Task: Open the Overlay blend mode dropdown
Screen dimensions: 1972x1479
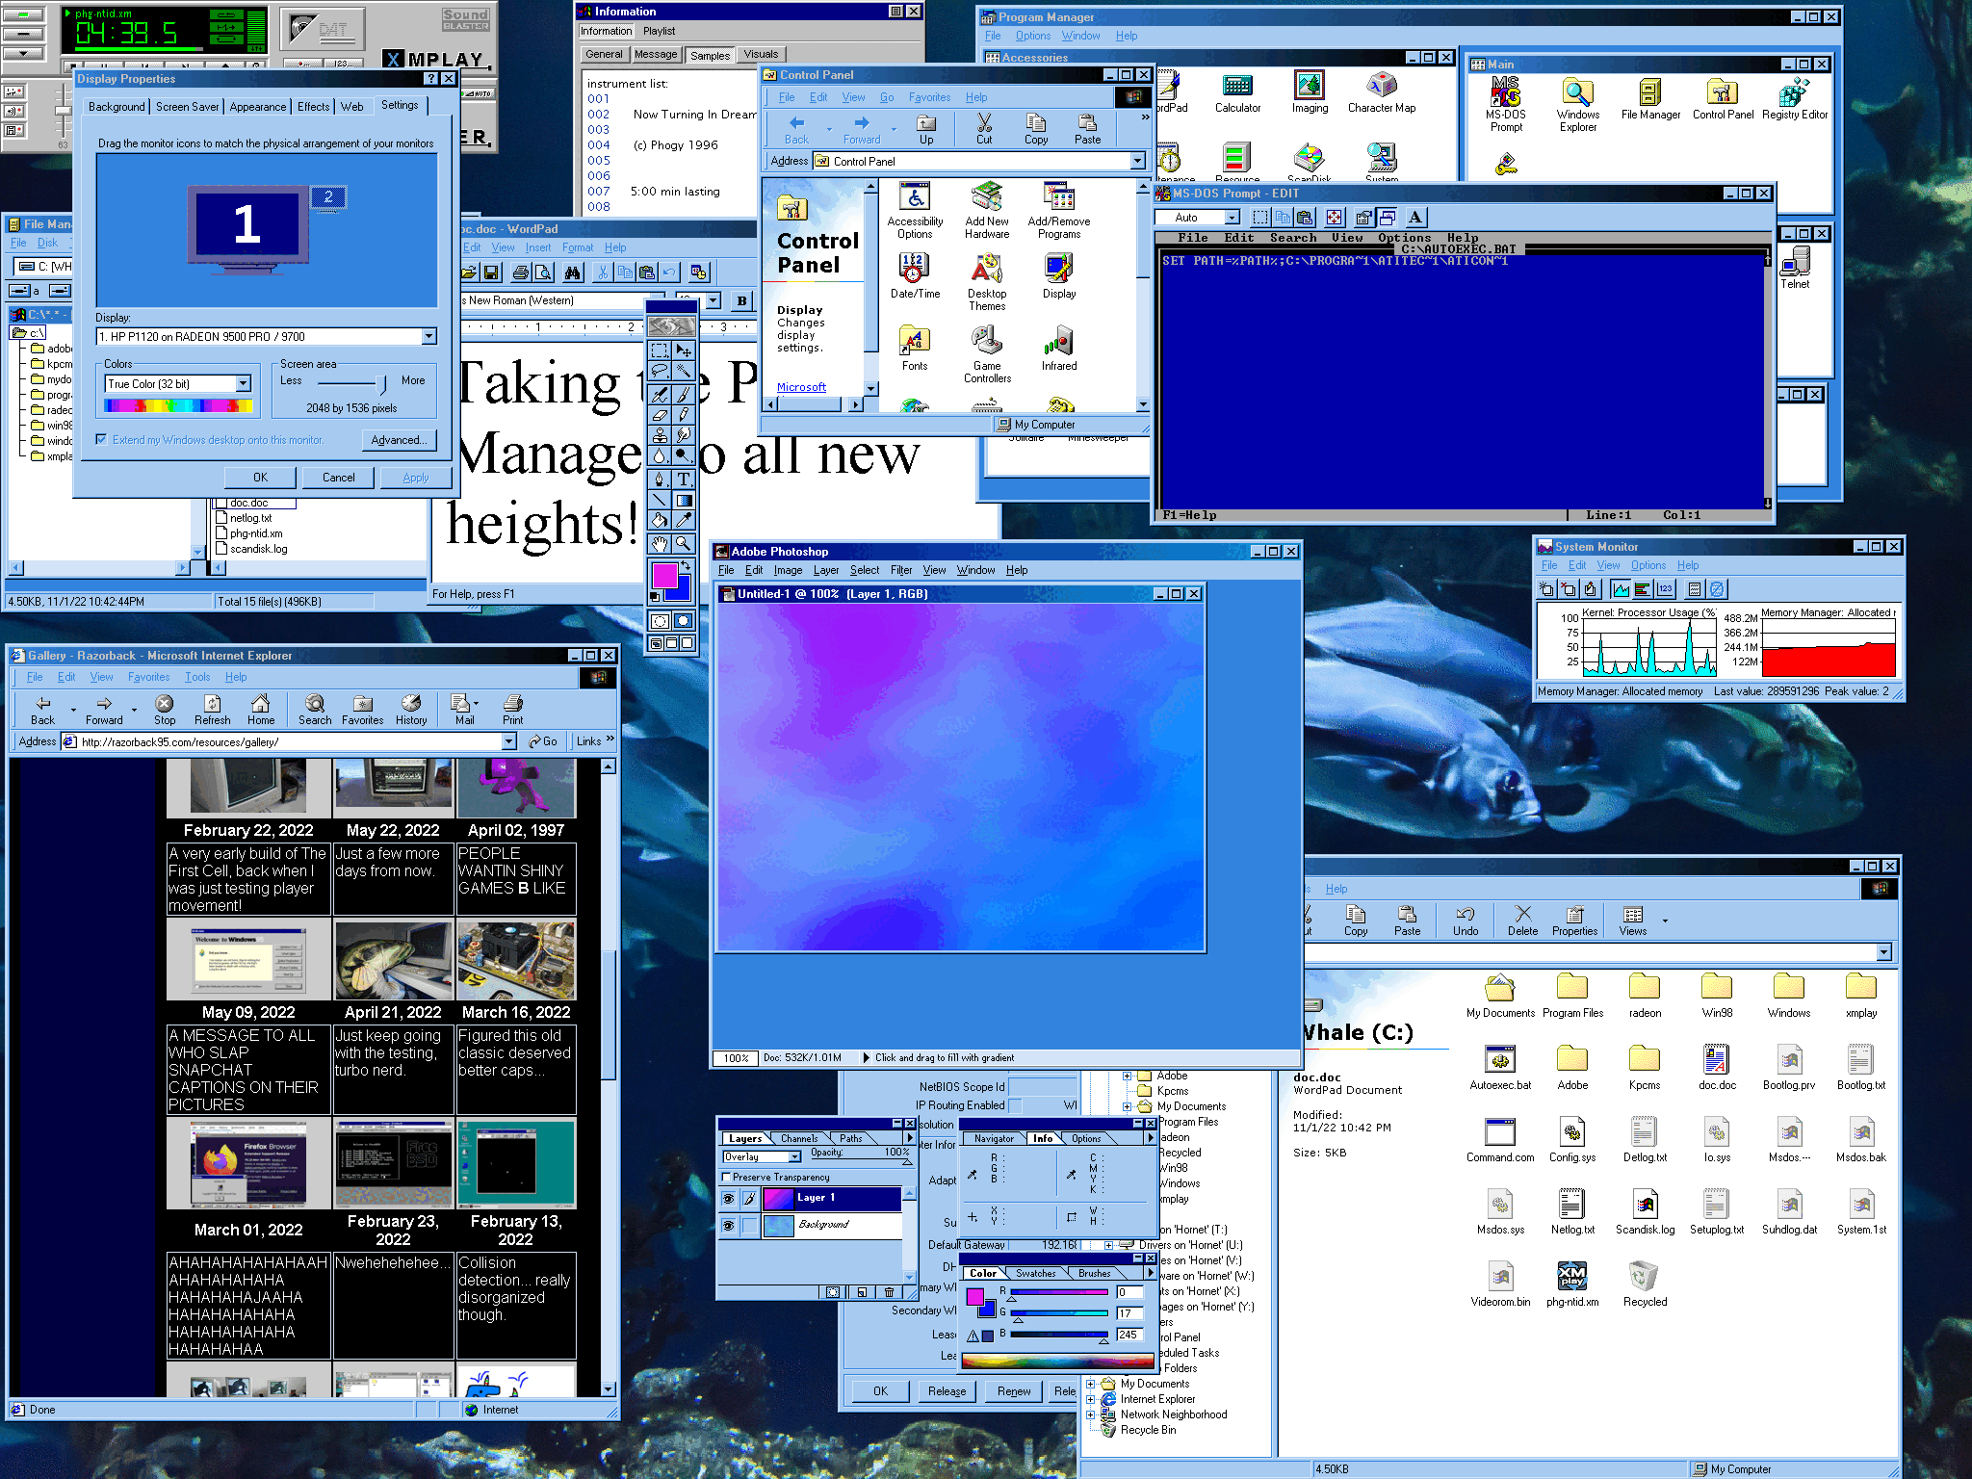Action: click(x=794, y=1157)
